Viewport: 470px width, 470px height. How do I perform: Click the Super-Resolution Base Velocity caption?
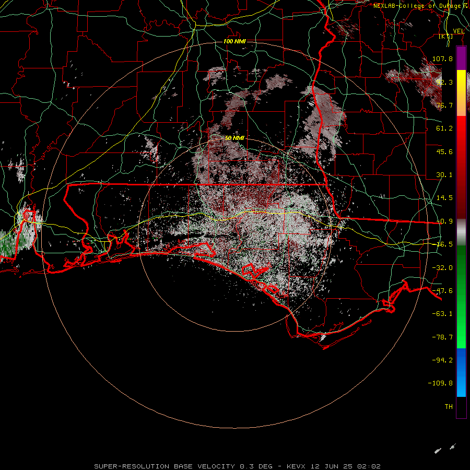pyautogui.click(x=237, y=466)
